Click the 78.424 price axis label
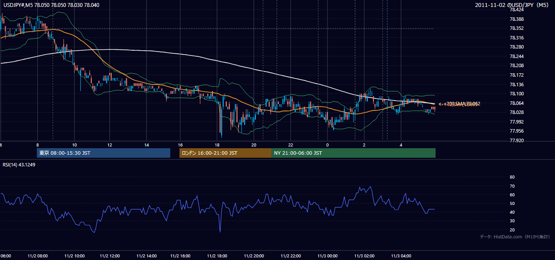Screen dimensions: 555x260 (x=516, y=10)
